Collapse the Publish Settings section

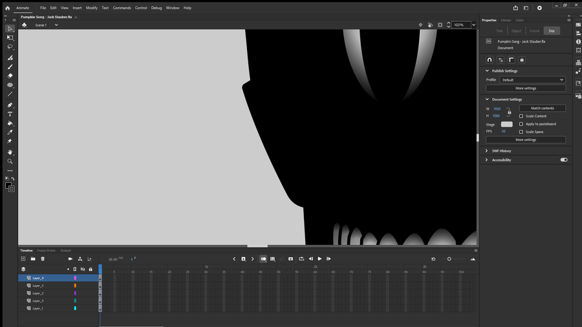click(x=487, y=71)
